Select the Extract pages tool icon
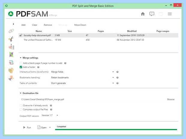Screen dimensions: 186x139 (x=11, y=71)
